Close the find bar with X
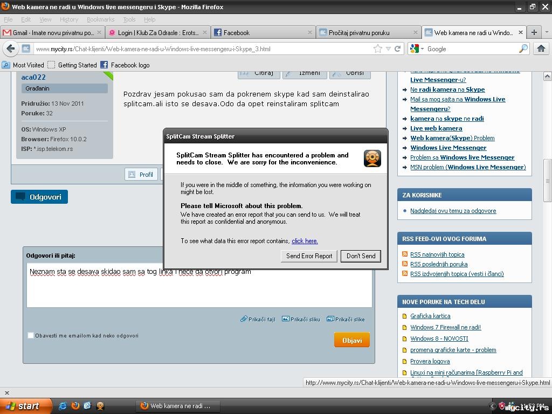This screenshot has width=552, height=414. click(7, 392)
